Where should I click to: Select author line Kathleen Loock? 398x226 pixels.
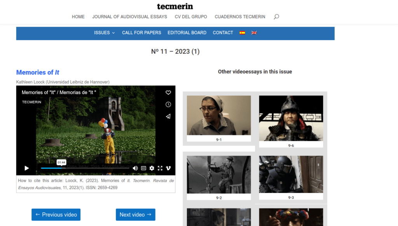[x=63, y=82]
